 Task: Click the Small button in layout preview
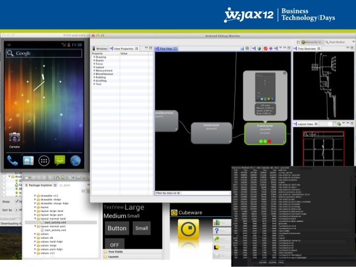pyautogui.click(x=142, y=228)
